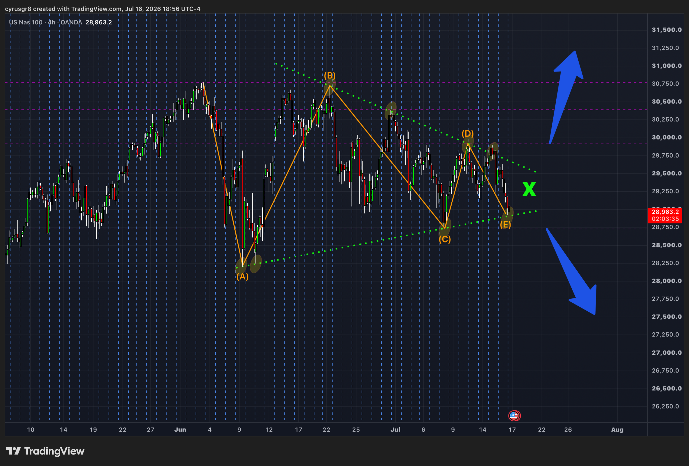The width and height of the screenshot is (689, 466).
Task: Click the 'Aug' date axis label
Action: tap(617, 429)
